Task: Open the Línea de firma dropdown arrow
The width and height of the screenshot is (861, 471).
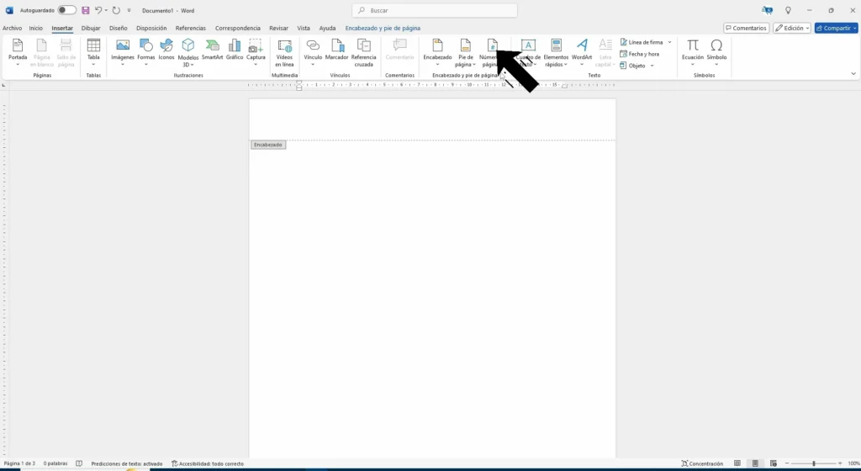Action: (x=670, y=42)
